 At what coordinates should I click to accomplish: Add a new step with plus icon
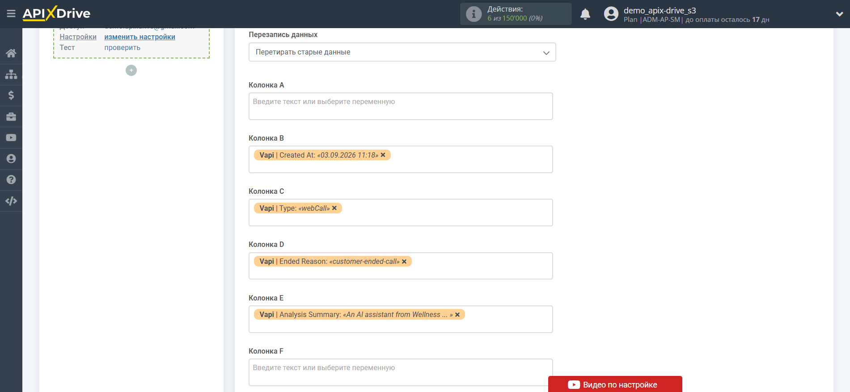click(131, 71)
